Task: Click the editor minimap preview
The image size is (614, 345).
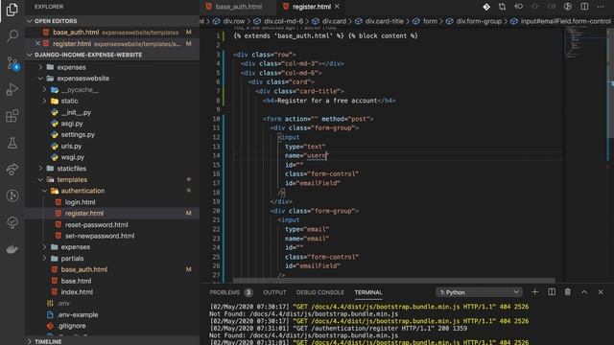Action: click(585, 43)
